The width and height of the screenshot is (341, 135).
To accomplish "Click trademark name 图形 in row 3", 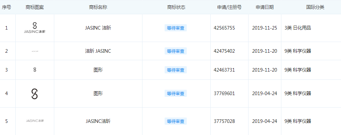I will click(98, 70).
